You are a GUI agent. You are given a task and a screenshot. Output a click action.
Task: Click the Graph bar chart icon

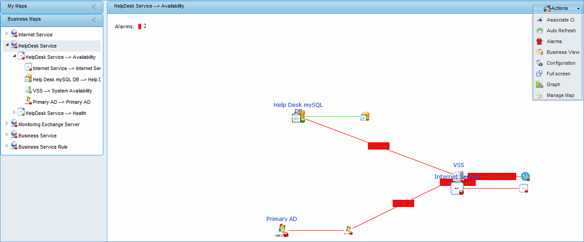click(x=540, y=84)
